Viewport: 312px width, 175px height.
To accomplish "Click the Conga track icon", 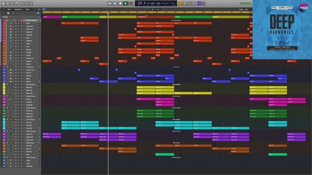I will click(x=11, y=52).
